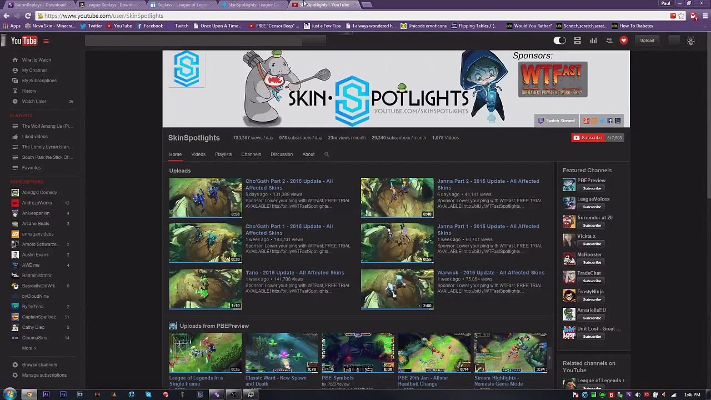Subscribe to McRooster featured channel
Viewport: 711px width, 400px height.
pyautogui.click(x=592, y=262)
